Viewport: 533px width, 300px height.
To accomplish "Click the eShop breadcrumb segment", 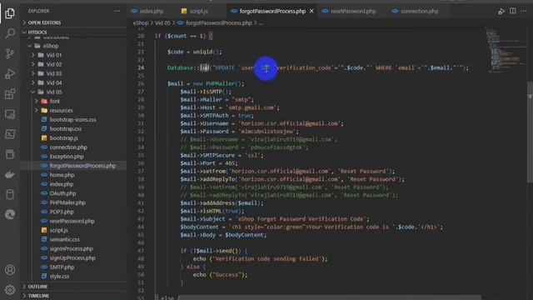I will tap(141, 22).
